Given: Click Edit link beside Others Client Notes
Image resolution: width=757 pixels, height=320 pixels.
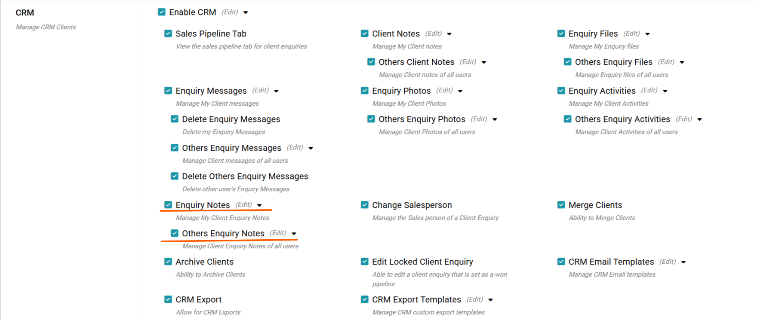Looking at the screenshot, I should (468, 62).
